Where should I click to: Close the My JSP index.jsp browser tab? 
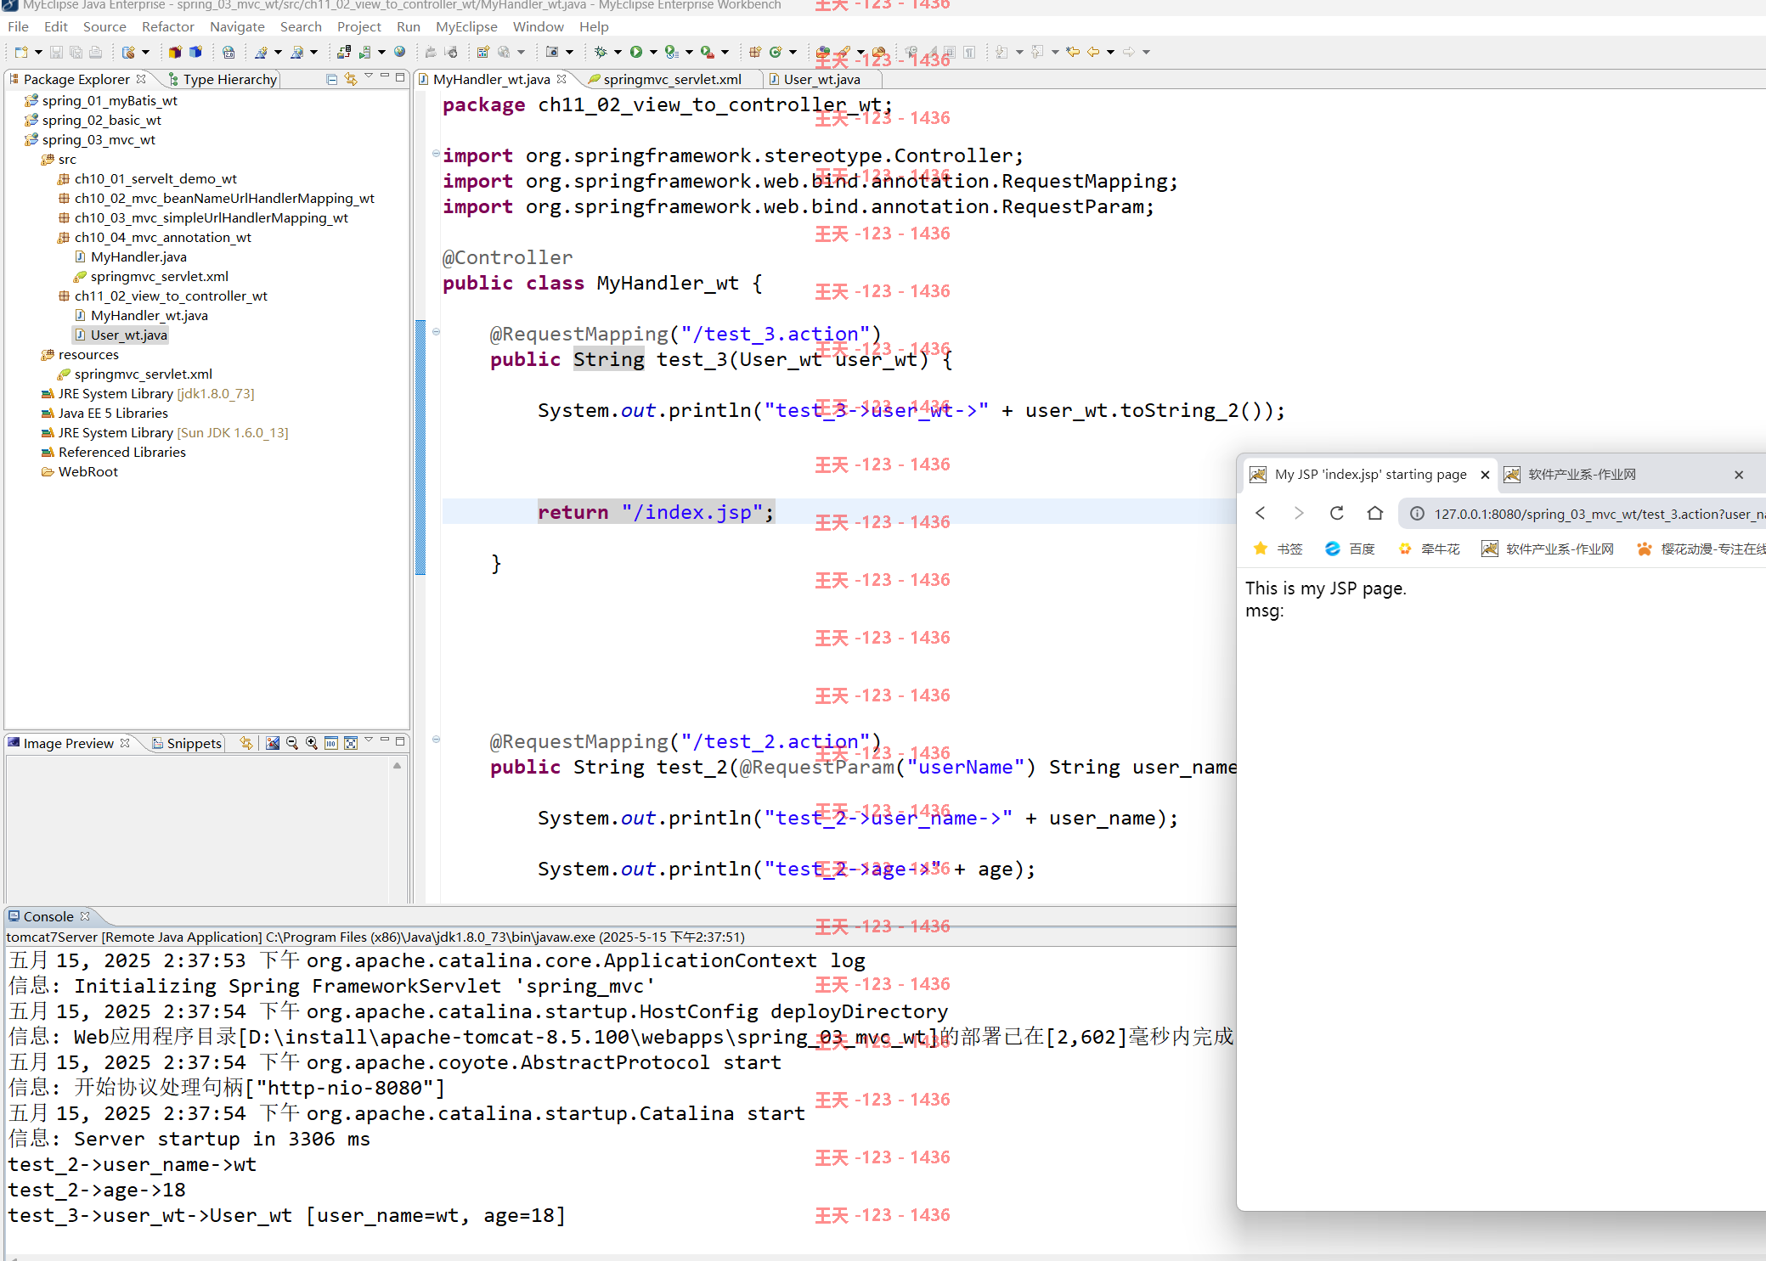click(1485, 475)
